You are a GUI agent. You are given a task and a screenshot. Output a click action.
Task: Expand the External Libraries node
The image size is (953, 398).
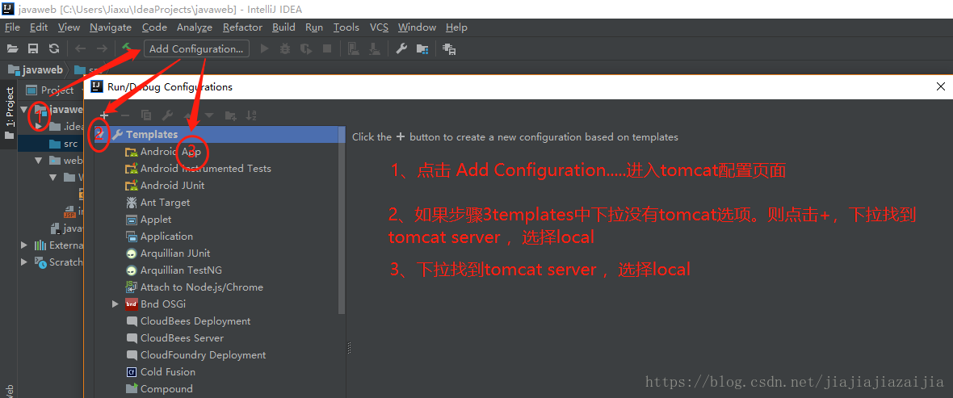pos(23,245)
